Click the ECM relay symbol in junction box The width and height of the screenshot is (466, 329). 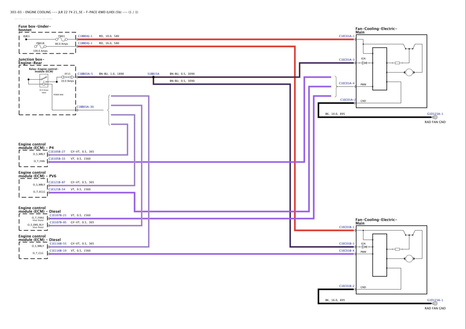pos(44,81)
